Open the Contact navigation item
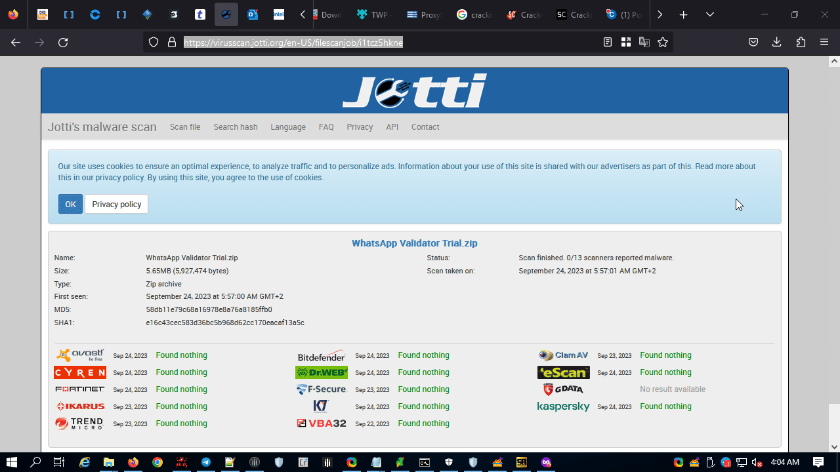The height and width of the screenshot is (472, 840). (x=425, y=127)
